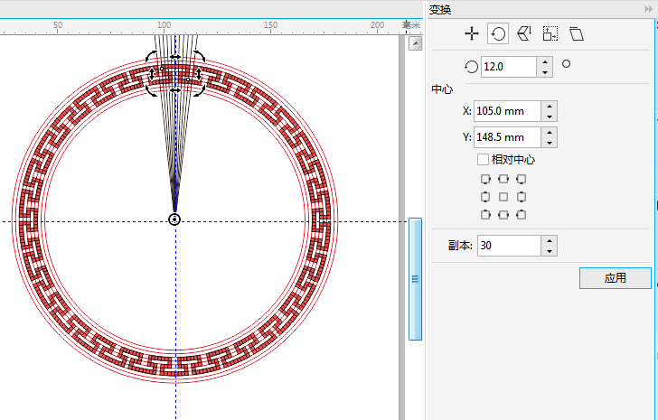Select center anchor point in grid
658x420 pixels.
click(503, 196)
